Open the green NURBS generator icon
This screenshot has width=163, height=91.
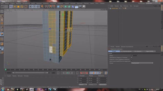coord(66,7)
